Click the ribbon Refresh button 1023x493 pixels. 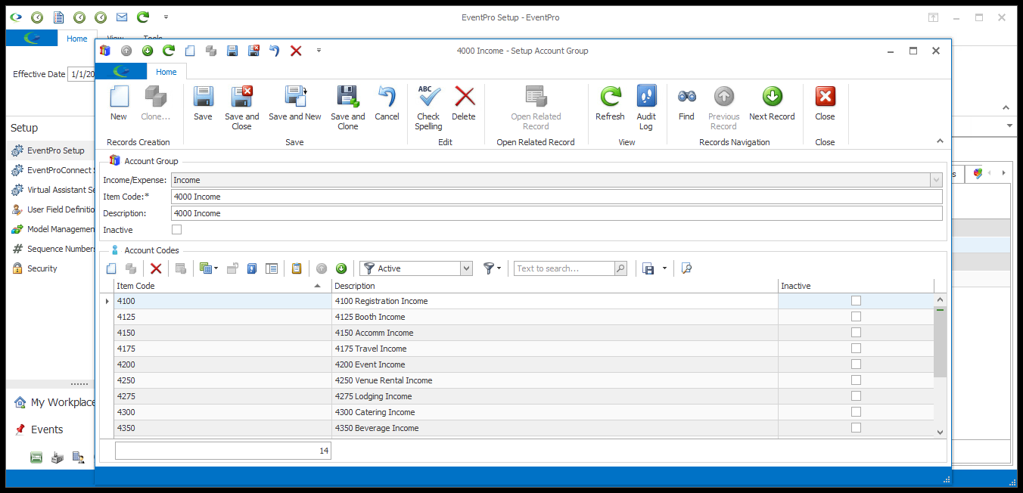coord(610,102)
